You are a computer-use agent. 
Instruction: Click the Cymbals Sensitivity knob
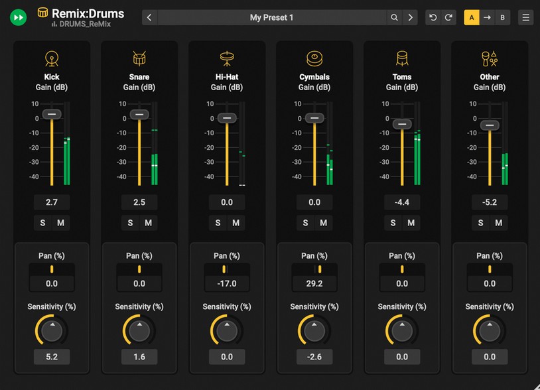(x=314, y=331)
